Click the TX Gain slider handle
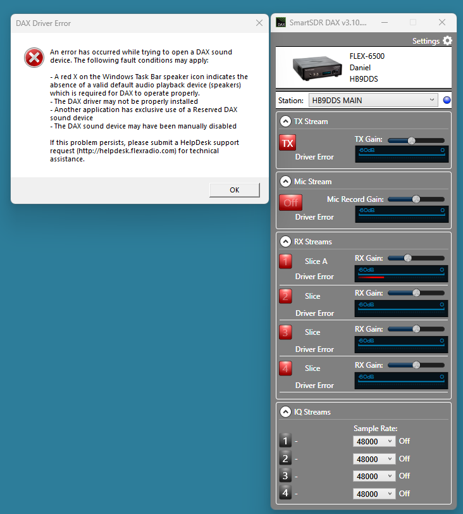This screenshot has width=463, height=514. [411, 141]
